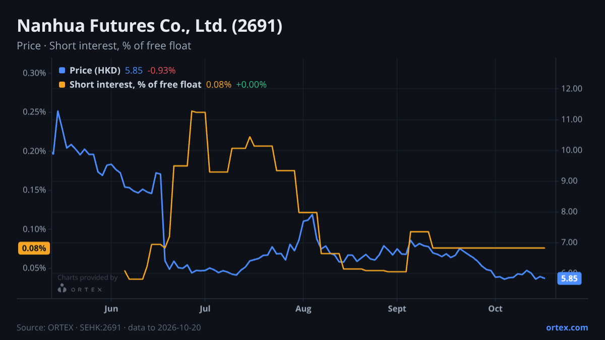The width and height of the screenshot is (605, 340).
Task: Click the Charts provided by caption
Action: pyautogui.click(x=88, y=278)
